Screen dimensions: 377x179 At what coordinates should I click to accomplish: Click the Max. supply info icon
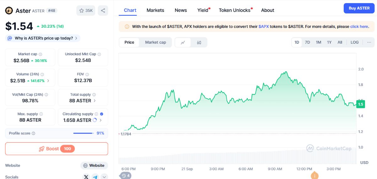pos(41,114)
